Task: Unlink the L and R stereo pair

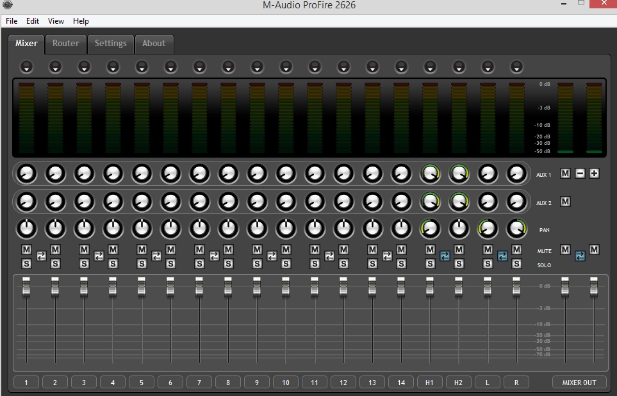Action: coord(502,256)
